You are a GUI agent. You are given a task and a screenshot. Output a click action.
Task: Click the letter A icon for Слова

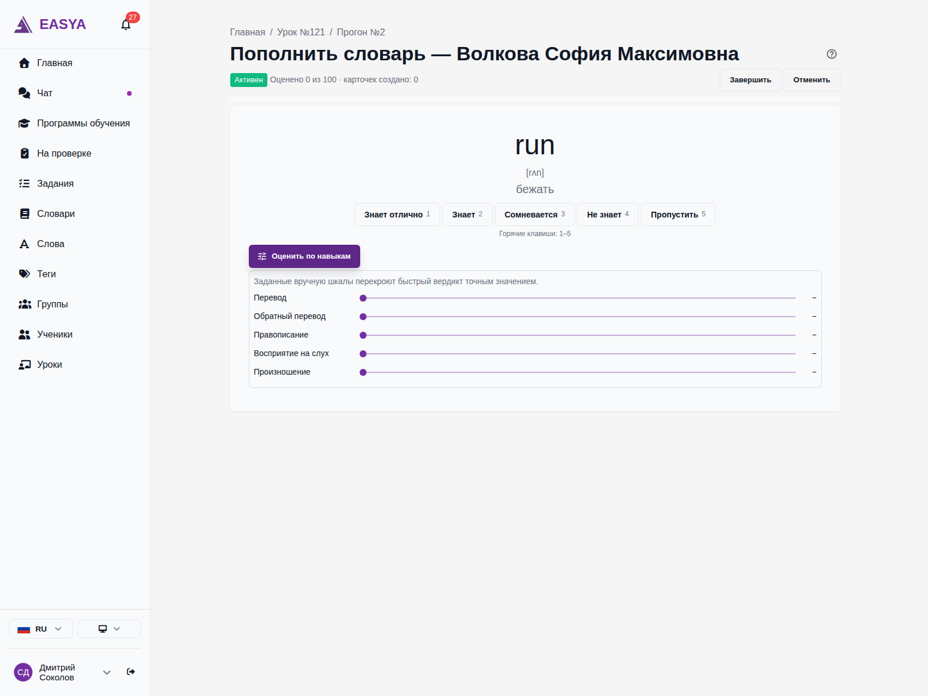[x=24, y=244]
